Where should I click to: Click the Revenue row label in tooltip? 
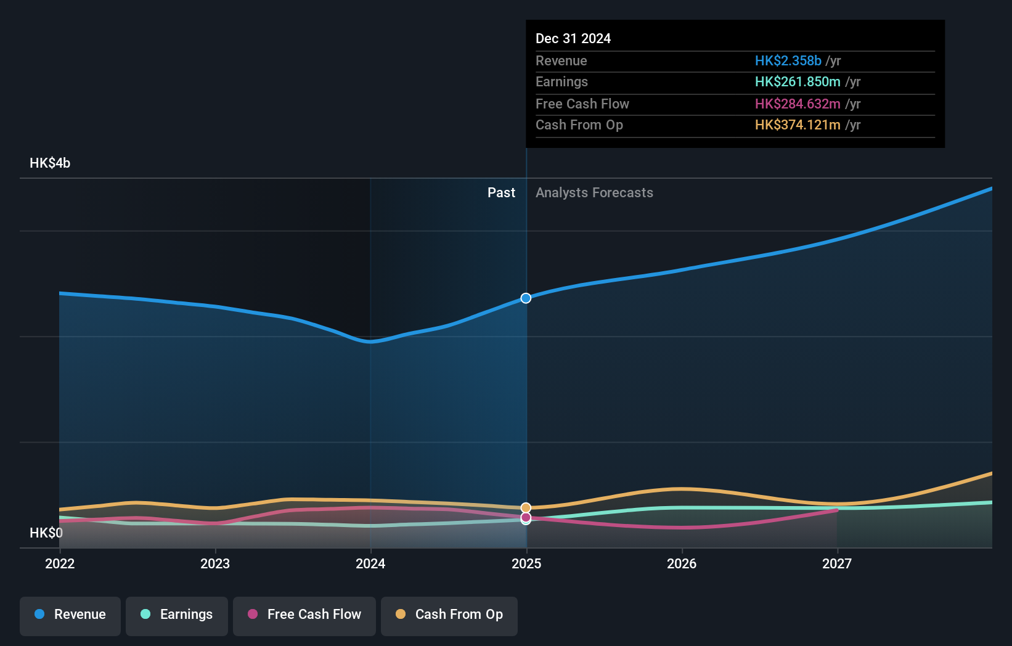click(x=561, y=61)
